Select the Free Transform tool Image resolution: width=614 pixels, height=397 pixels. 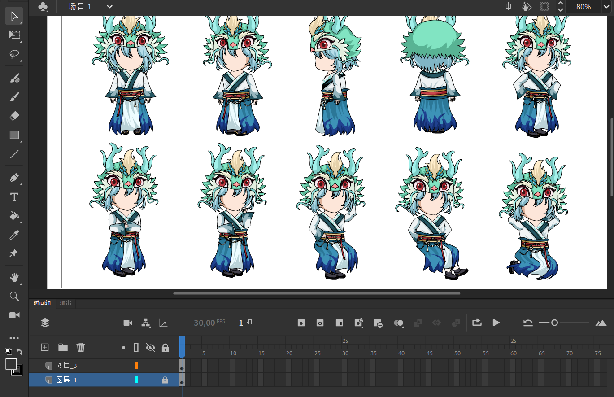(x=14, y=35)
